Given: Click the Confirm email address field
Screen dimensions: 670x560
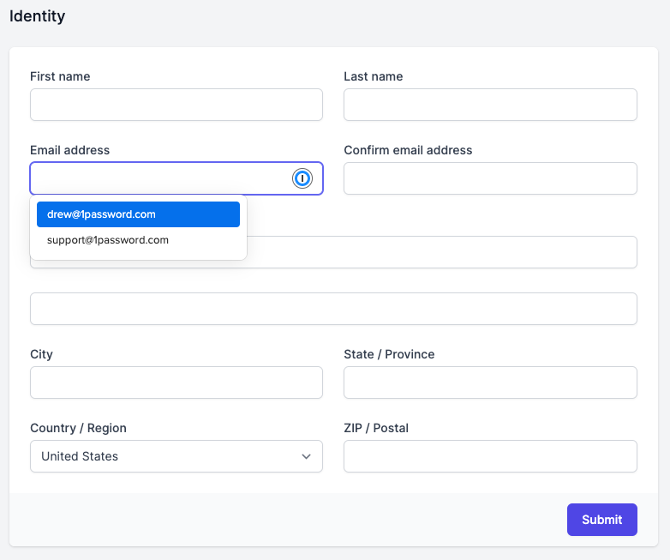Looking at the screenshot, I should tap(490, 178).
